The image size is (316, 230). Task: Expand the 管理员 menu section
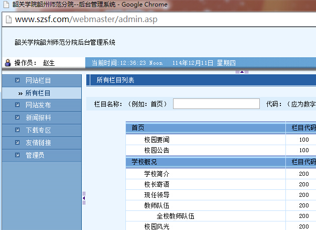point(42,155)
